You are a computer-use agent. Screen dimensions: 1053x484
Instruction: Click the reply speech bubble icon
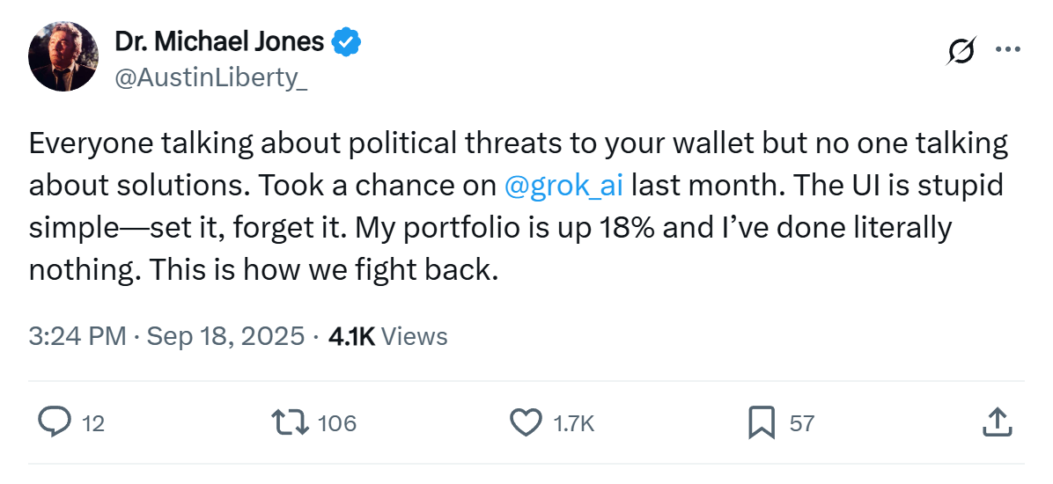click(x=55, y=423)
